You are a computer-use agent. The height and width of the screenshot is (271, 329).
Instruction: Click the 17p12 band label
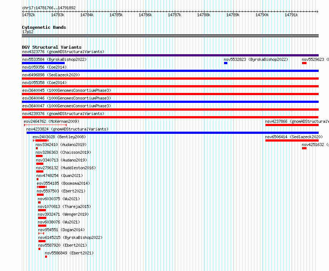pyautogui.click(x=28, y=32)
